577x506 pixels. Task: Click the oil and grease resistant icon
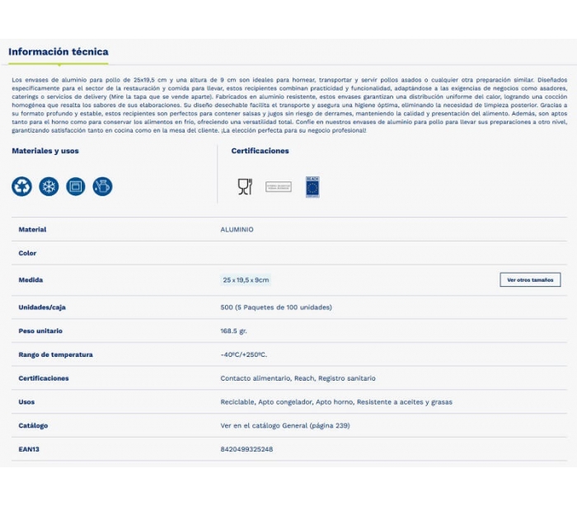coord(102,186)
